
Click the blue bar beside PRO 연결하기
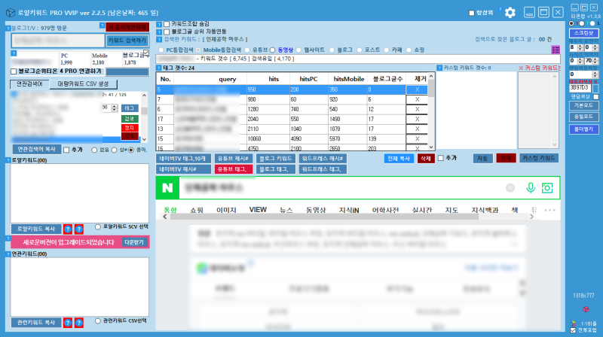(x=127, y=71)
